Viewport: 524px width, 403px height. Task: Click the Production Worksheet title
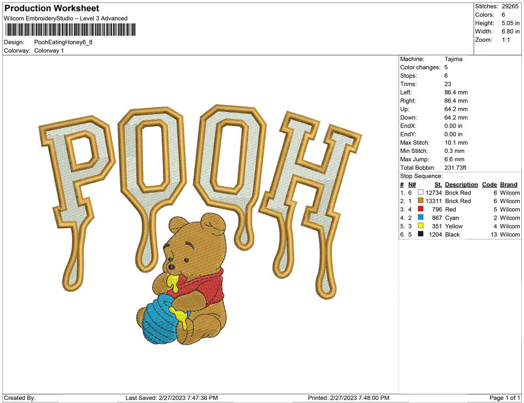(x=51, y=8)
